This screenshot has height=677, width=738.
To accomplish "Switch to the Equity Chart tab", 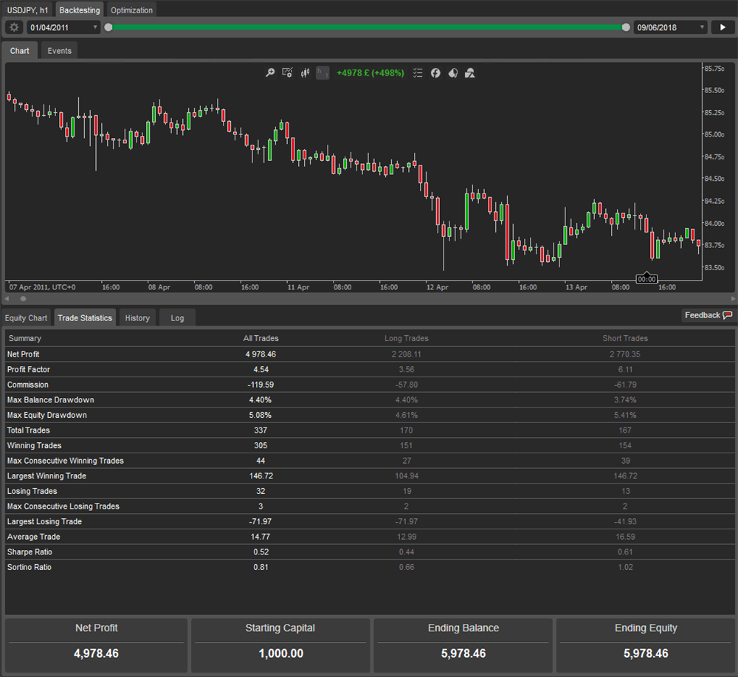I will (x=26, y=317).
